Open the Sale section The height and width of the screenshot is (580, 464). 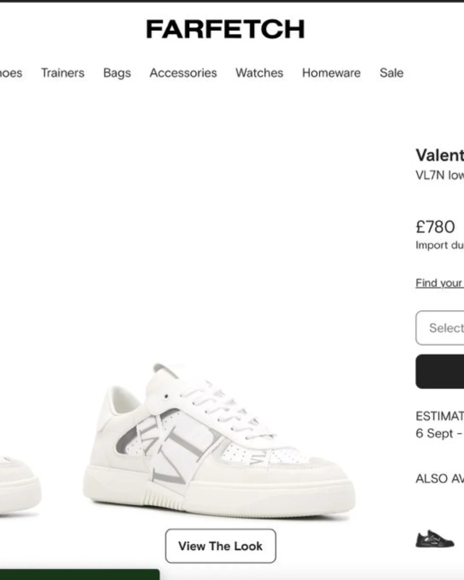(391, 73)
